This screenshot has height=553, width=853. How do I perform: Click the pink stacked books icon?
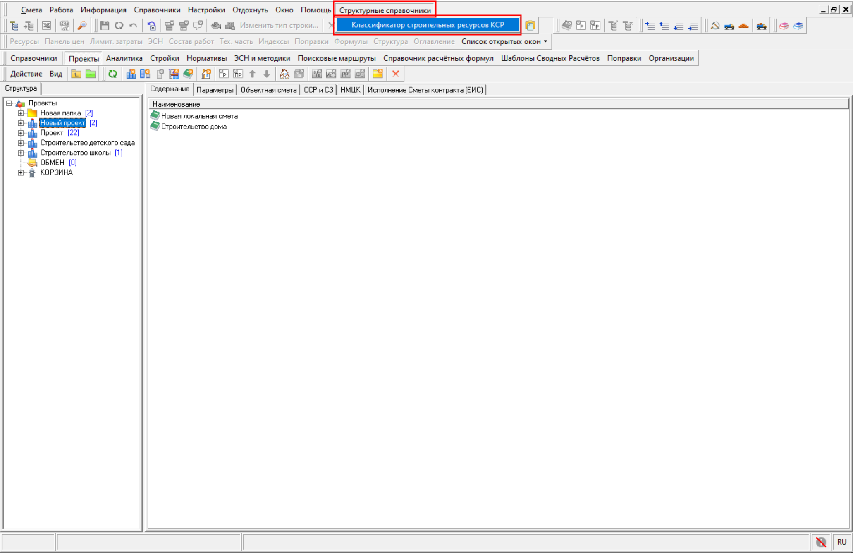[784, 26]
